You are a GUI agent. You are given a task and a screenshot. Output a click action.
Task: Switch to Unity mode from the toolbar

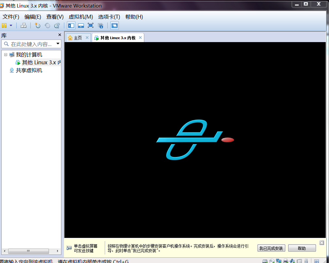[x=101, y=25]
